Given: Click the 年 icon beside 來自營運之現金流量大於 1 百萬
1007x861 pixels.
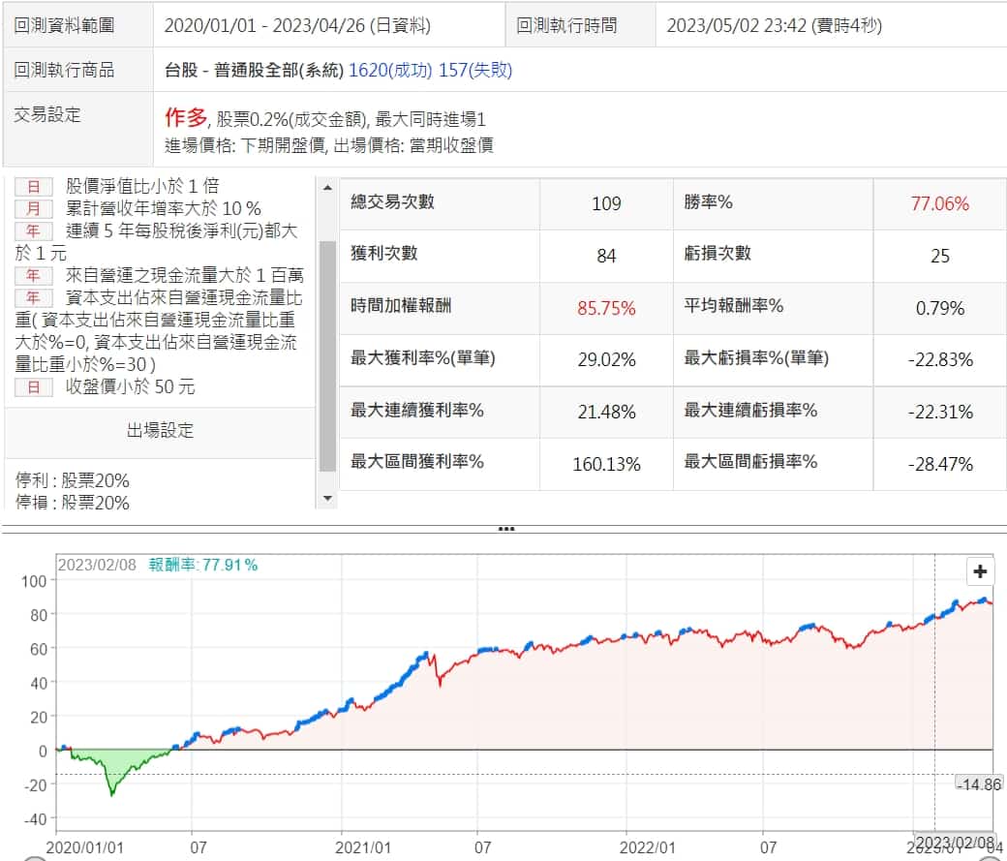Looking at the screenshot, I should point(34,276).
